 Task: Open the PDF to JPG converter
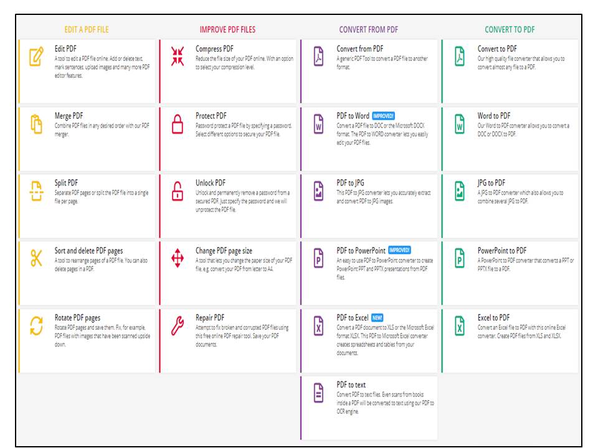[351, 183]
